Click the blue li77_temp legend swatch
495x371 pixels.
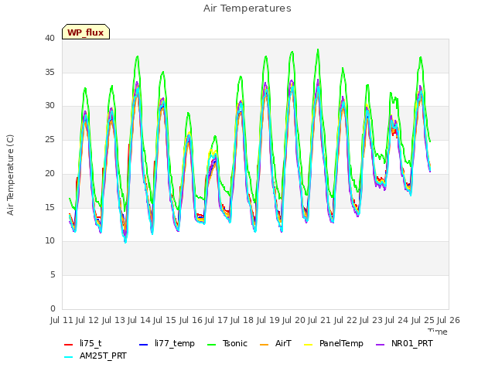click(143, 344)
